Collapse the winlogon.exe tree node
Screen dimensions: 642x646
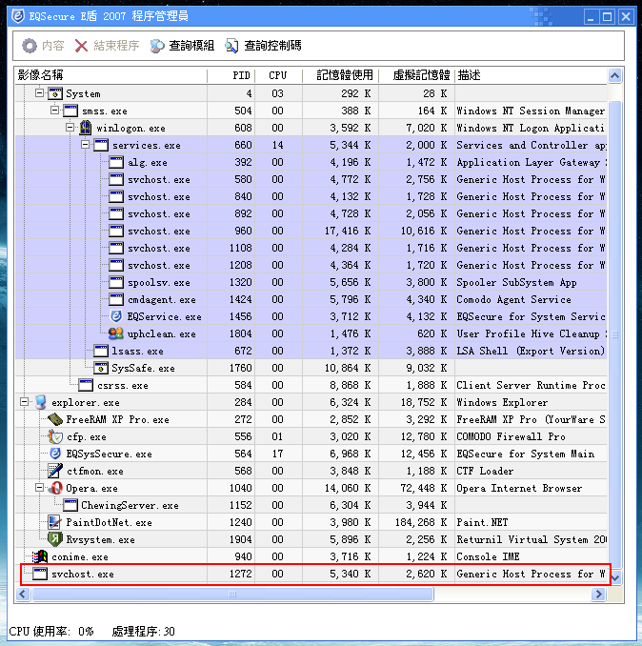click(70, 128)
